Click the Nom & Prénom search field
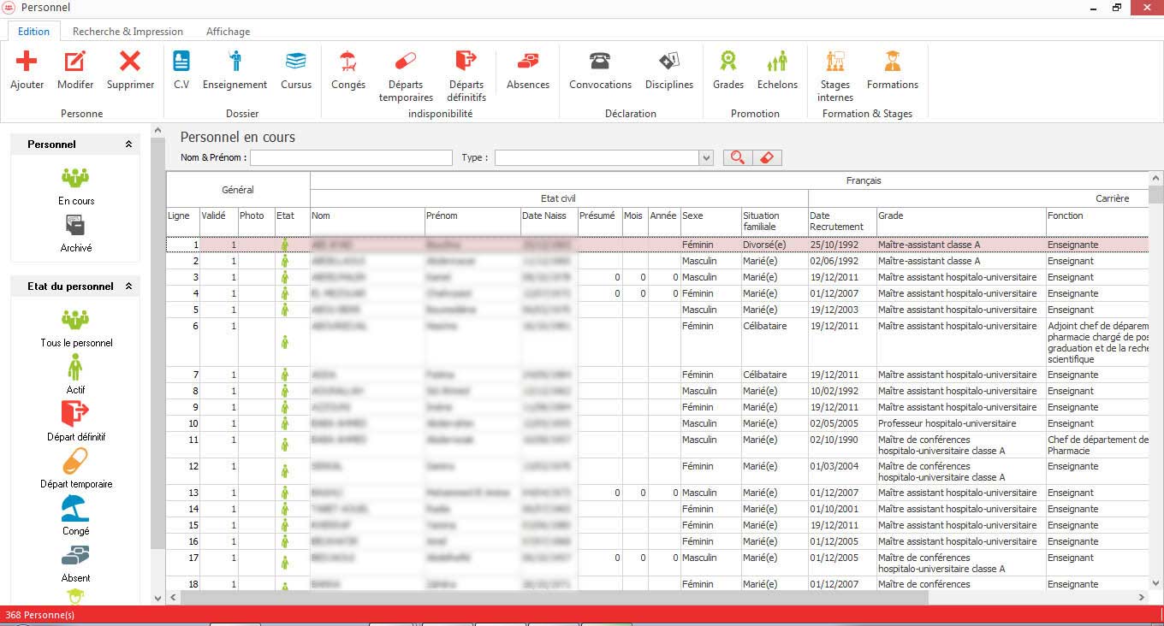The width and height of the screenshot is (1164, 626). tap(351, 158)
